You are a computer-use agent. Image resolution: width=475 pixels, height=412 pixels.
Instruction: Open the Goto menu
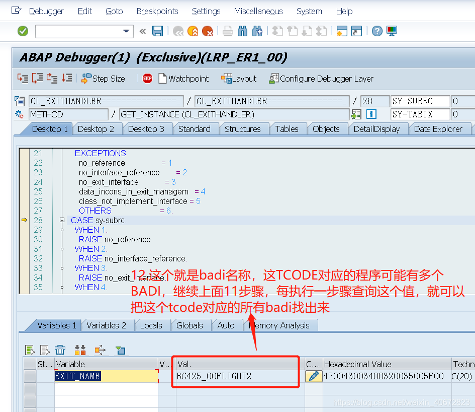tap(114, 11)
